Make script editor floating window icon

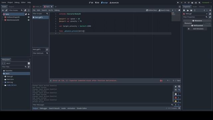click(179, 10)
